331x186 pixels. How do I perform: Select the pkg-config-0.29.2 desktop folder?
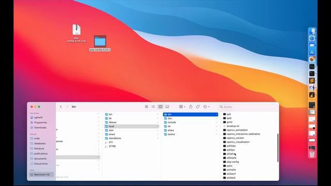(100, 43)
